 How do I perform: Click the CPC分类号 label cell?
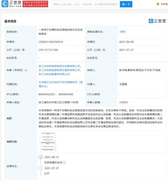coord(101,94)
